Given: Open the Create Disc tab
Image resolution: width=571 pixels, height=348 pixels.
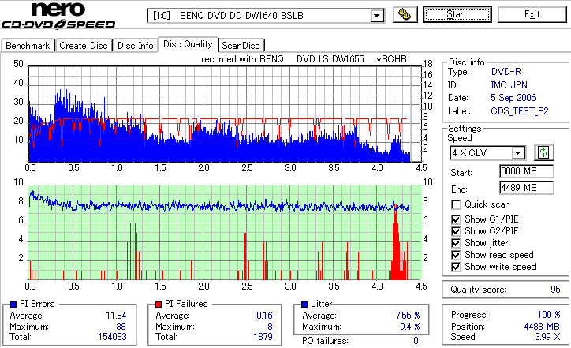Looking at the screenshot, I should coord(84,46).
